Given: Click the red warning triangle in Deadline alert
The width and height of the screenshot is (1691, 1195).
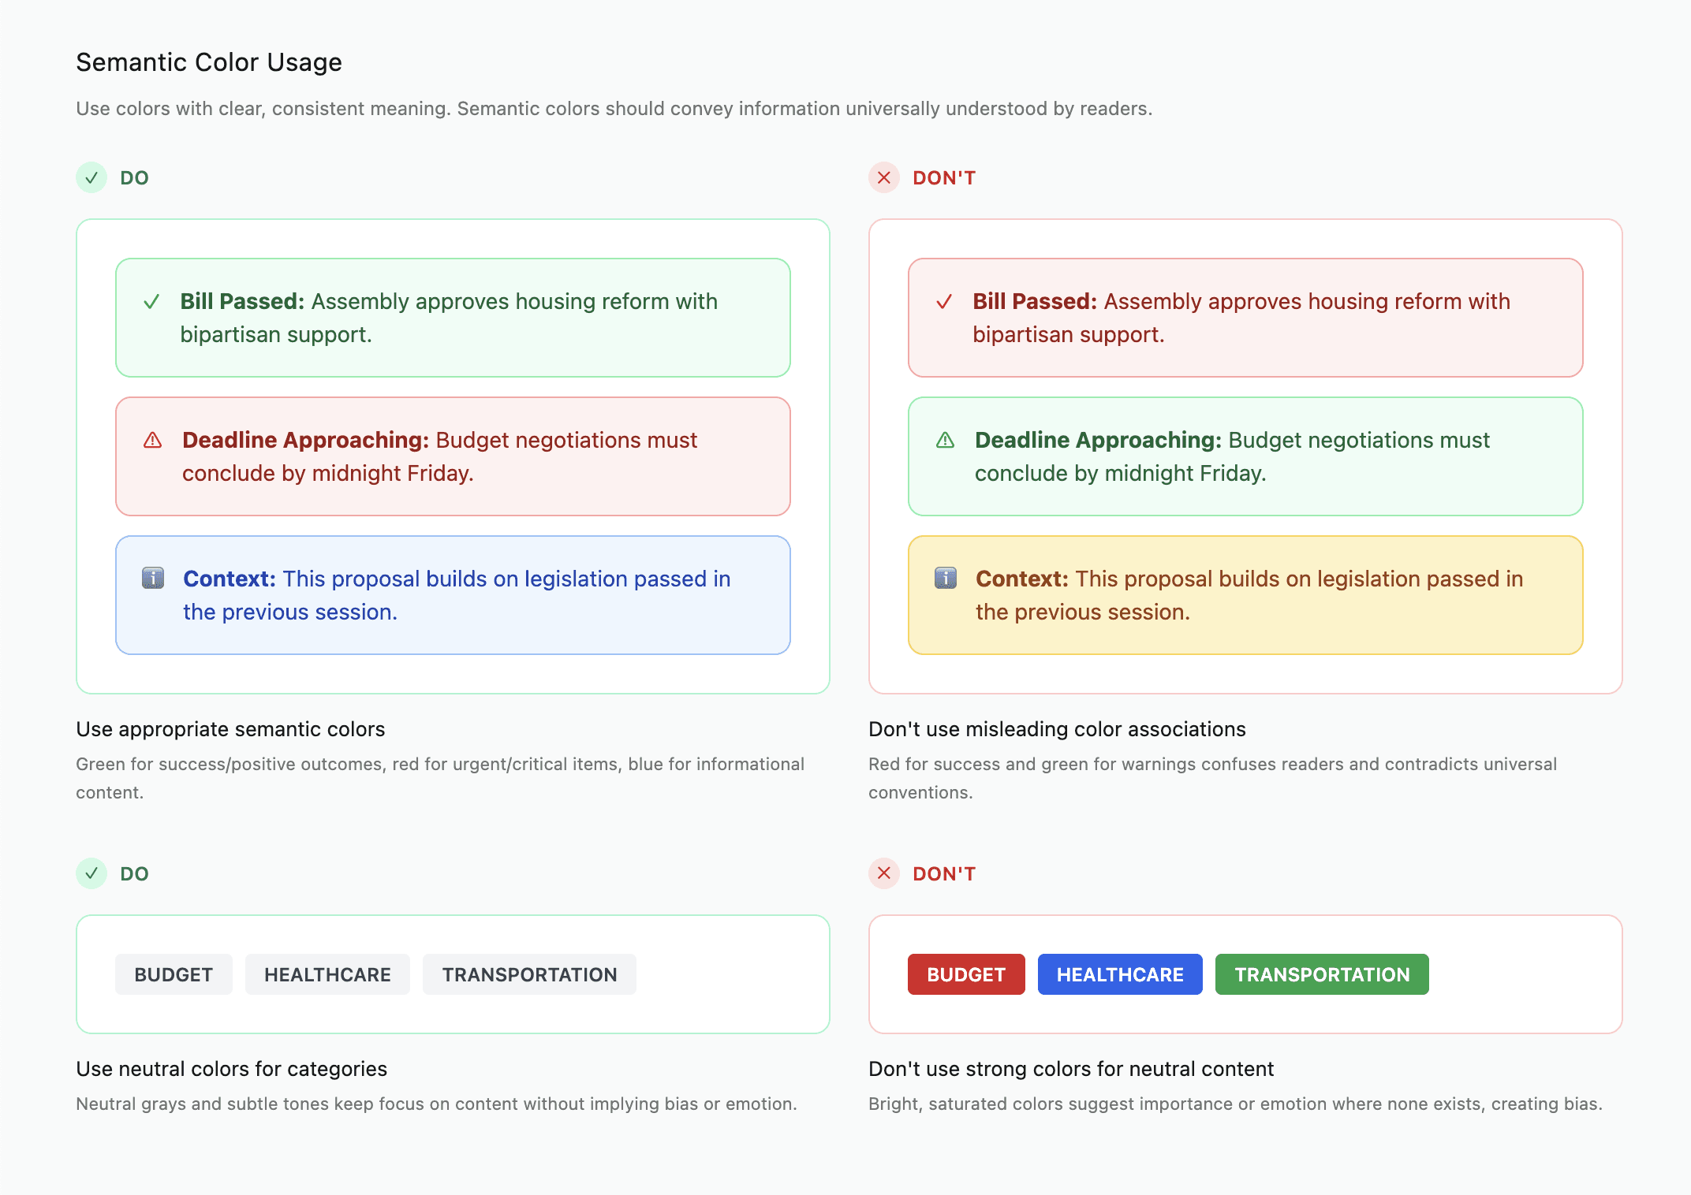Looking at the screenshot, I should 153,441.
